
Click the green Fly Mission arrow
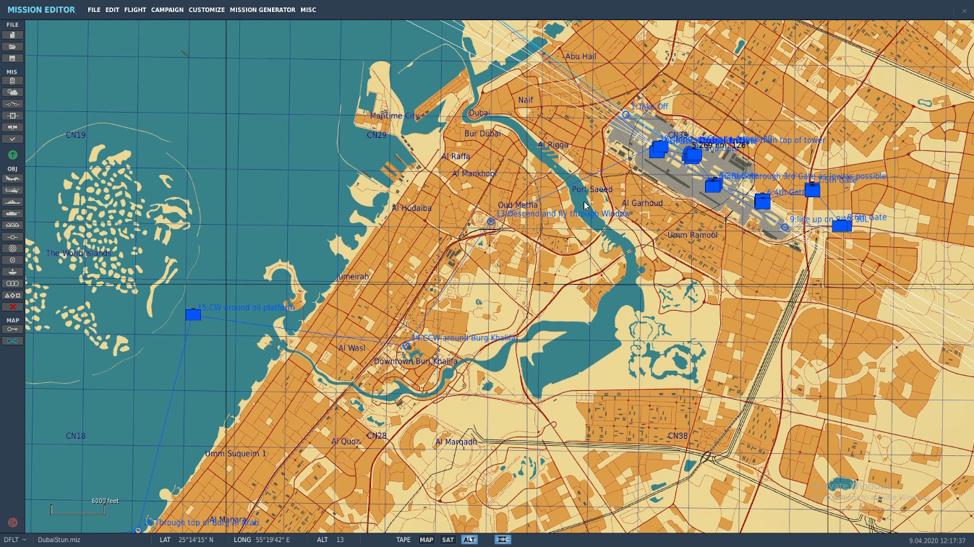(x=12, y=155)
